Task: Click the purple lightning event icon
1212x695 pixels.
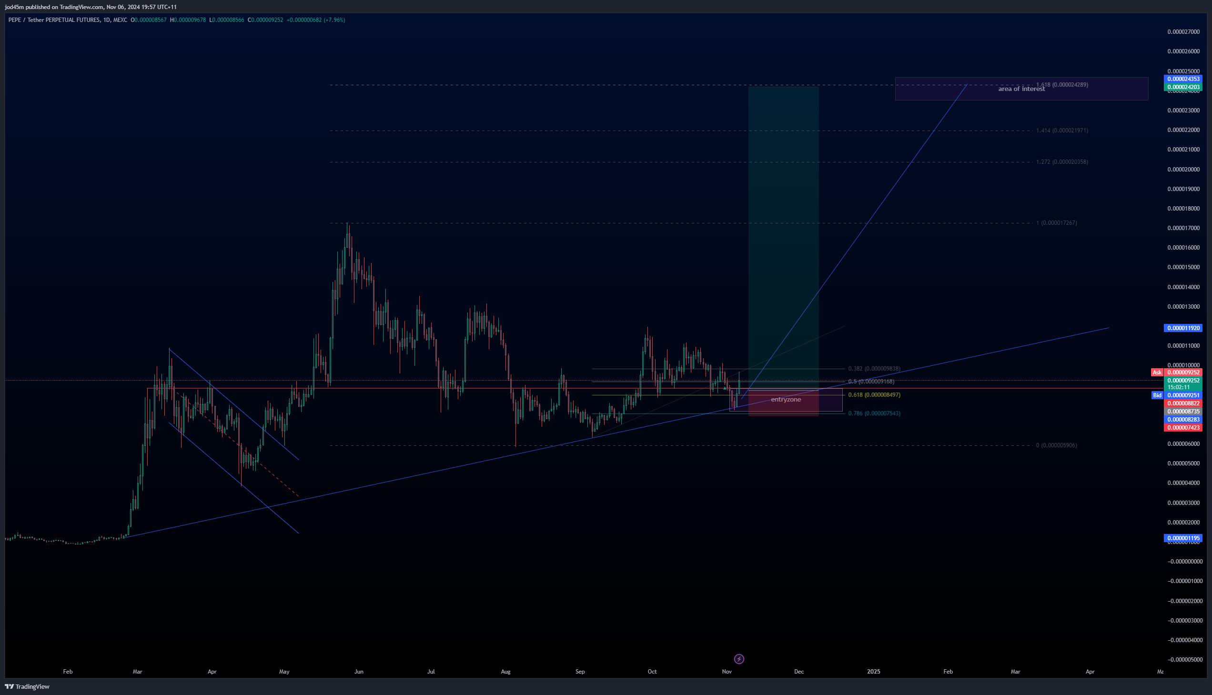Action: (739, 659)
